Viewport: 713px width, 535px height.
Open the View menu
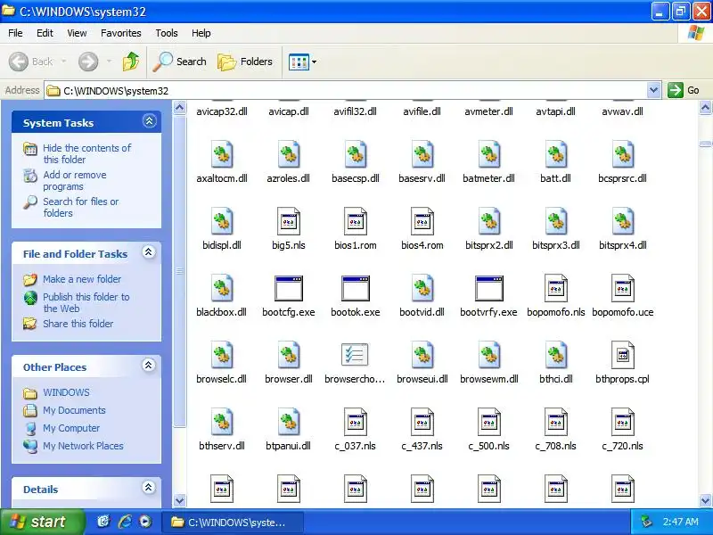pyautogui.click(x=77, y=33)
